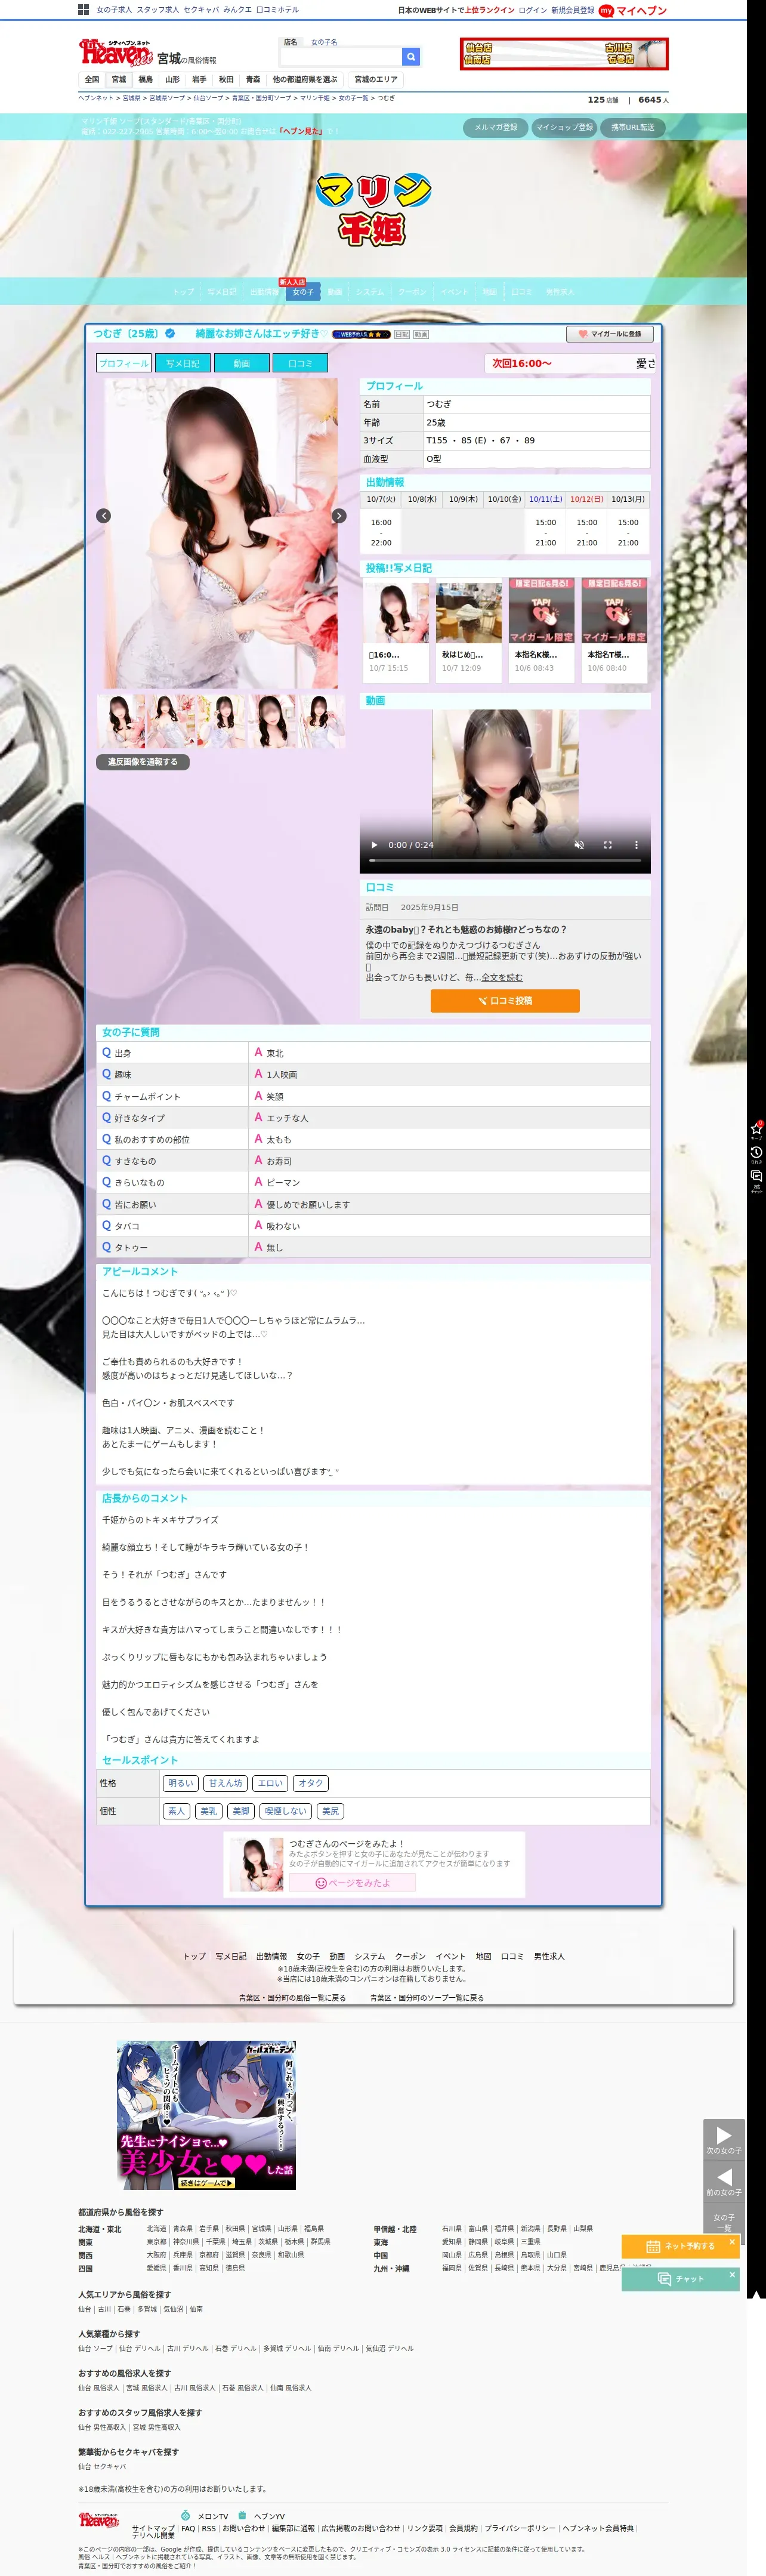Switch to the 写メ日記 tab
The height and width of the screenshot is (2576, 766).
[x=183, y=364]
